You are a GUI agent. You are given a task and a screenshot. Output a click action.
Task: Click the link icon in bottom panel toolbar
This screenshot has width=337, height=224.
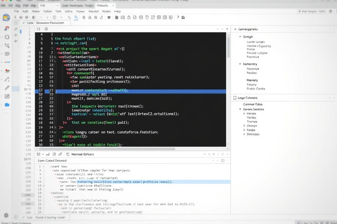pos(60,154)
